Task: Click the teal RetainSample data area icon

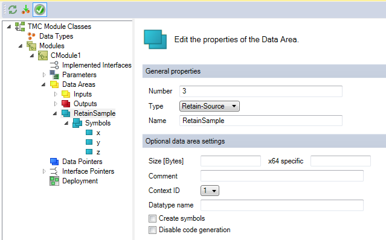Action: point(66,113)
